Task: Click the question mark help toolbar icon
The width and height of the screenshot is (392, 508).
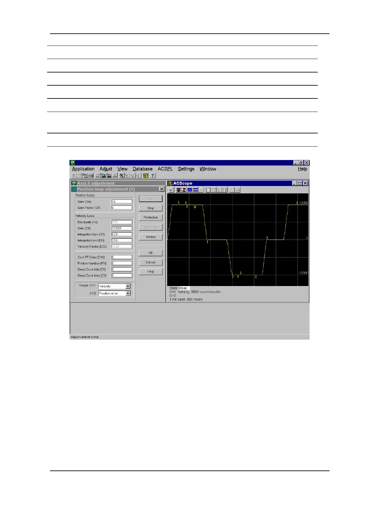Action: tap(153, 175)
